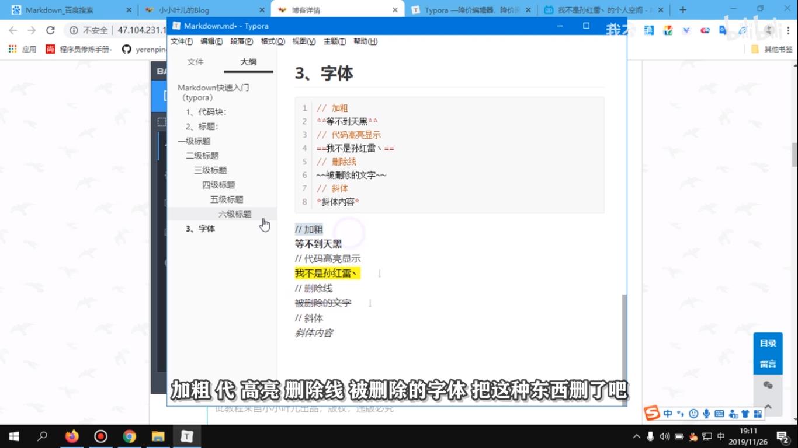798x448 pixels.
Task: Select 一级标题 in the outline
Action: tap(194, 141)
